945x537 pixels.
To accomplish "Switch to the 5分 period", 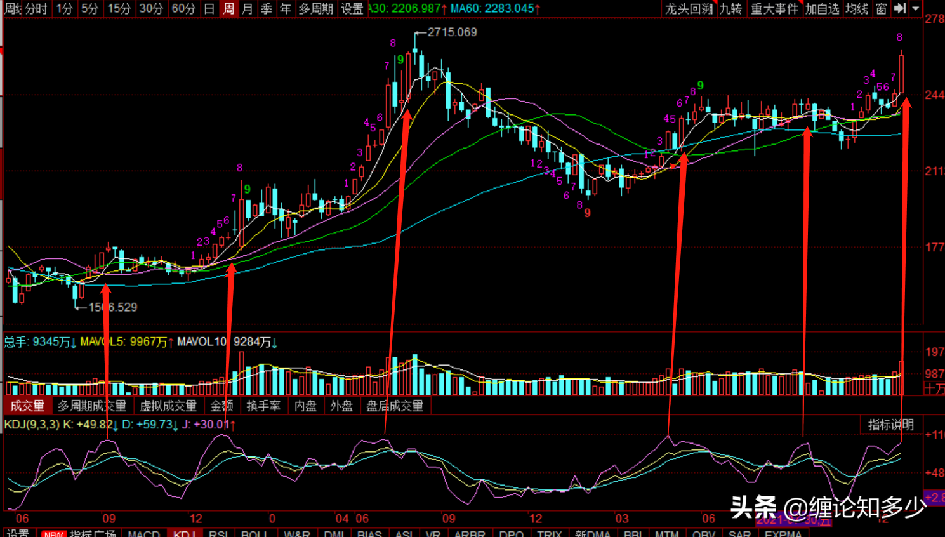I will point(89,8).
